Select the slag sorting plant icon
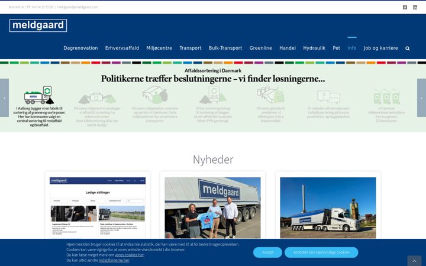 click(x=213, y=95)
